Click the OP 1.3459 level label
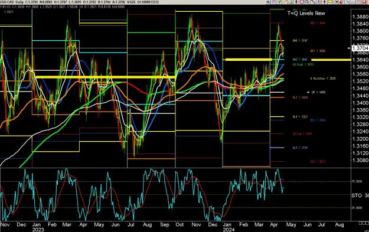 pos(318,93)
